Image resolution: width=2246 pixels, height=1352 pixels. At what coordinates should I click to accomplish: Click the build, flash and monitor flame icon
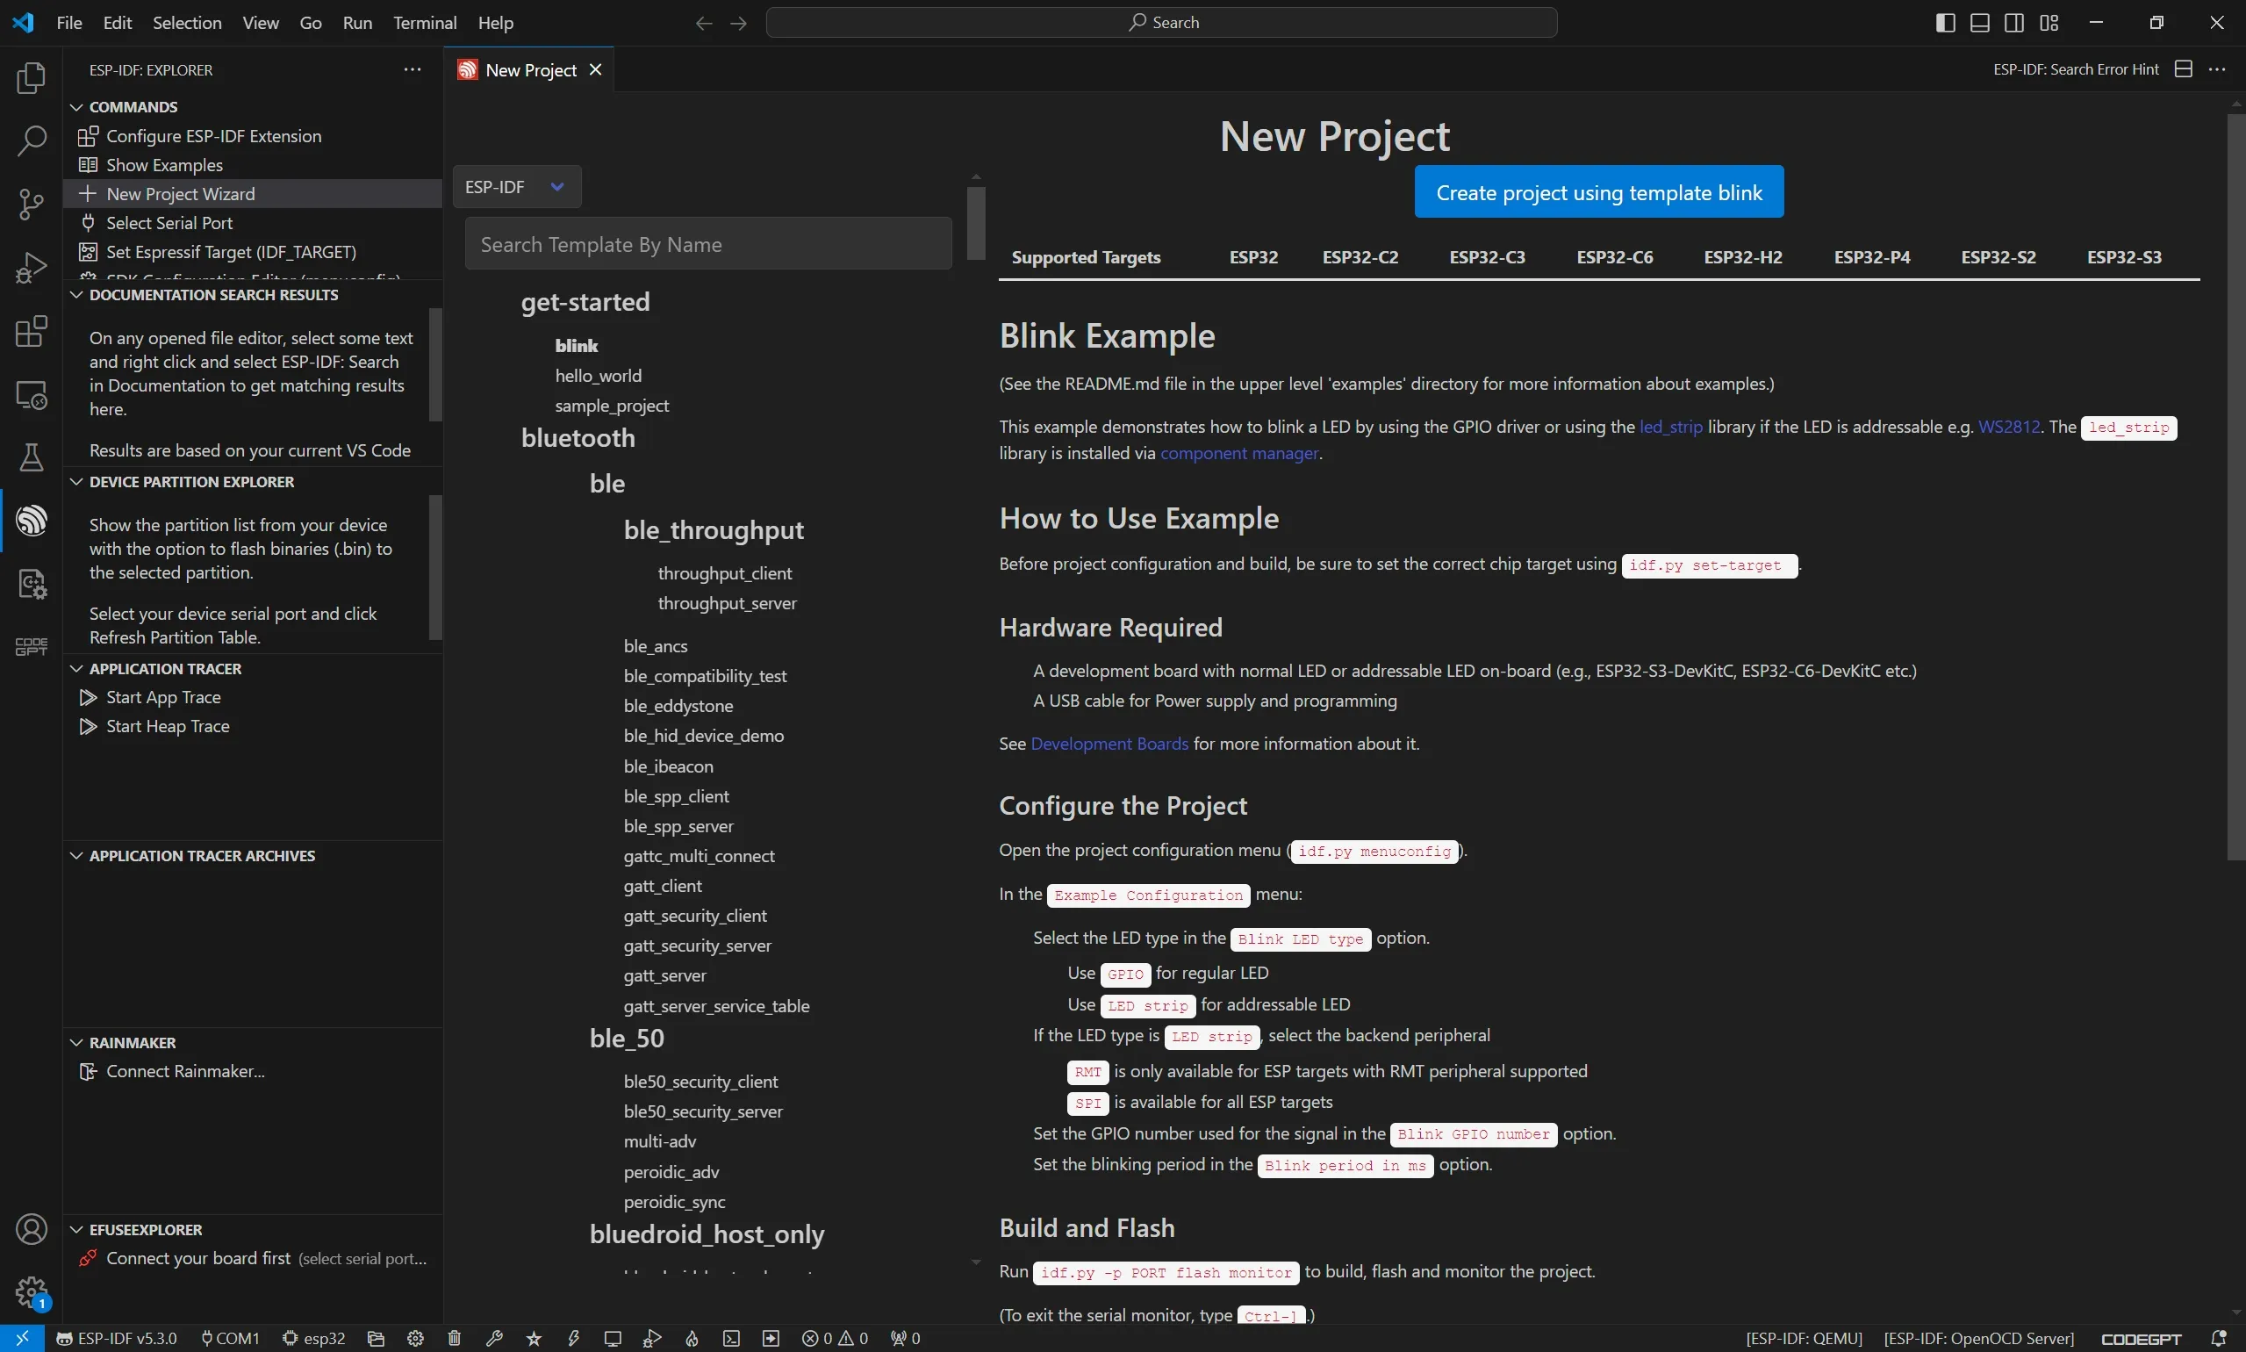[x=692, y=1338]
